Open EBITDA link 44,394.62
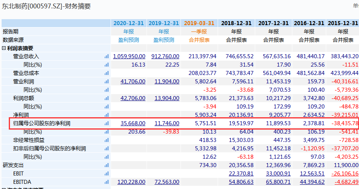 pos(312,182)
